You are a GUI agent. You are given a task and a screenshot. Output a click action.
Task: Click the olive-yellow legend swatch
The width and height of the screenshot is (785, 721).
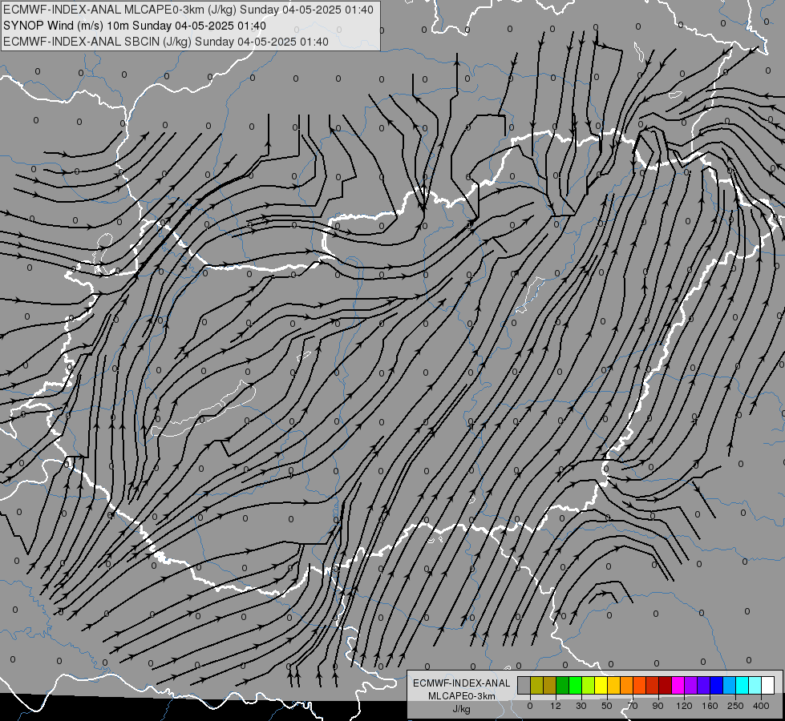tap(536, 685)
